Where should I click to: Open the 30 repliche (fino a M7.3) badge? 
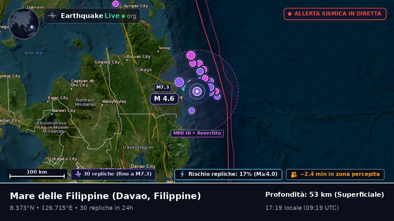[113, 174]
